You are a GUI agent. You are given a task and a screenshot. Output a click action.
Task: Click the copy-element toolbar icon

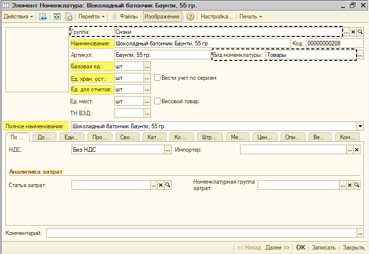(68, 16)
